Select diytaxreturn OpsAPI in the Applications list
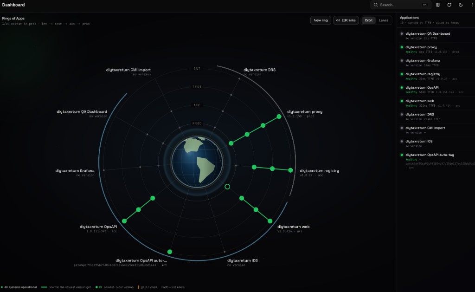 coord(436,90)
